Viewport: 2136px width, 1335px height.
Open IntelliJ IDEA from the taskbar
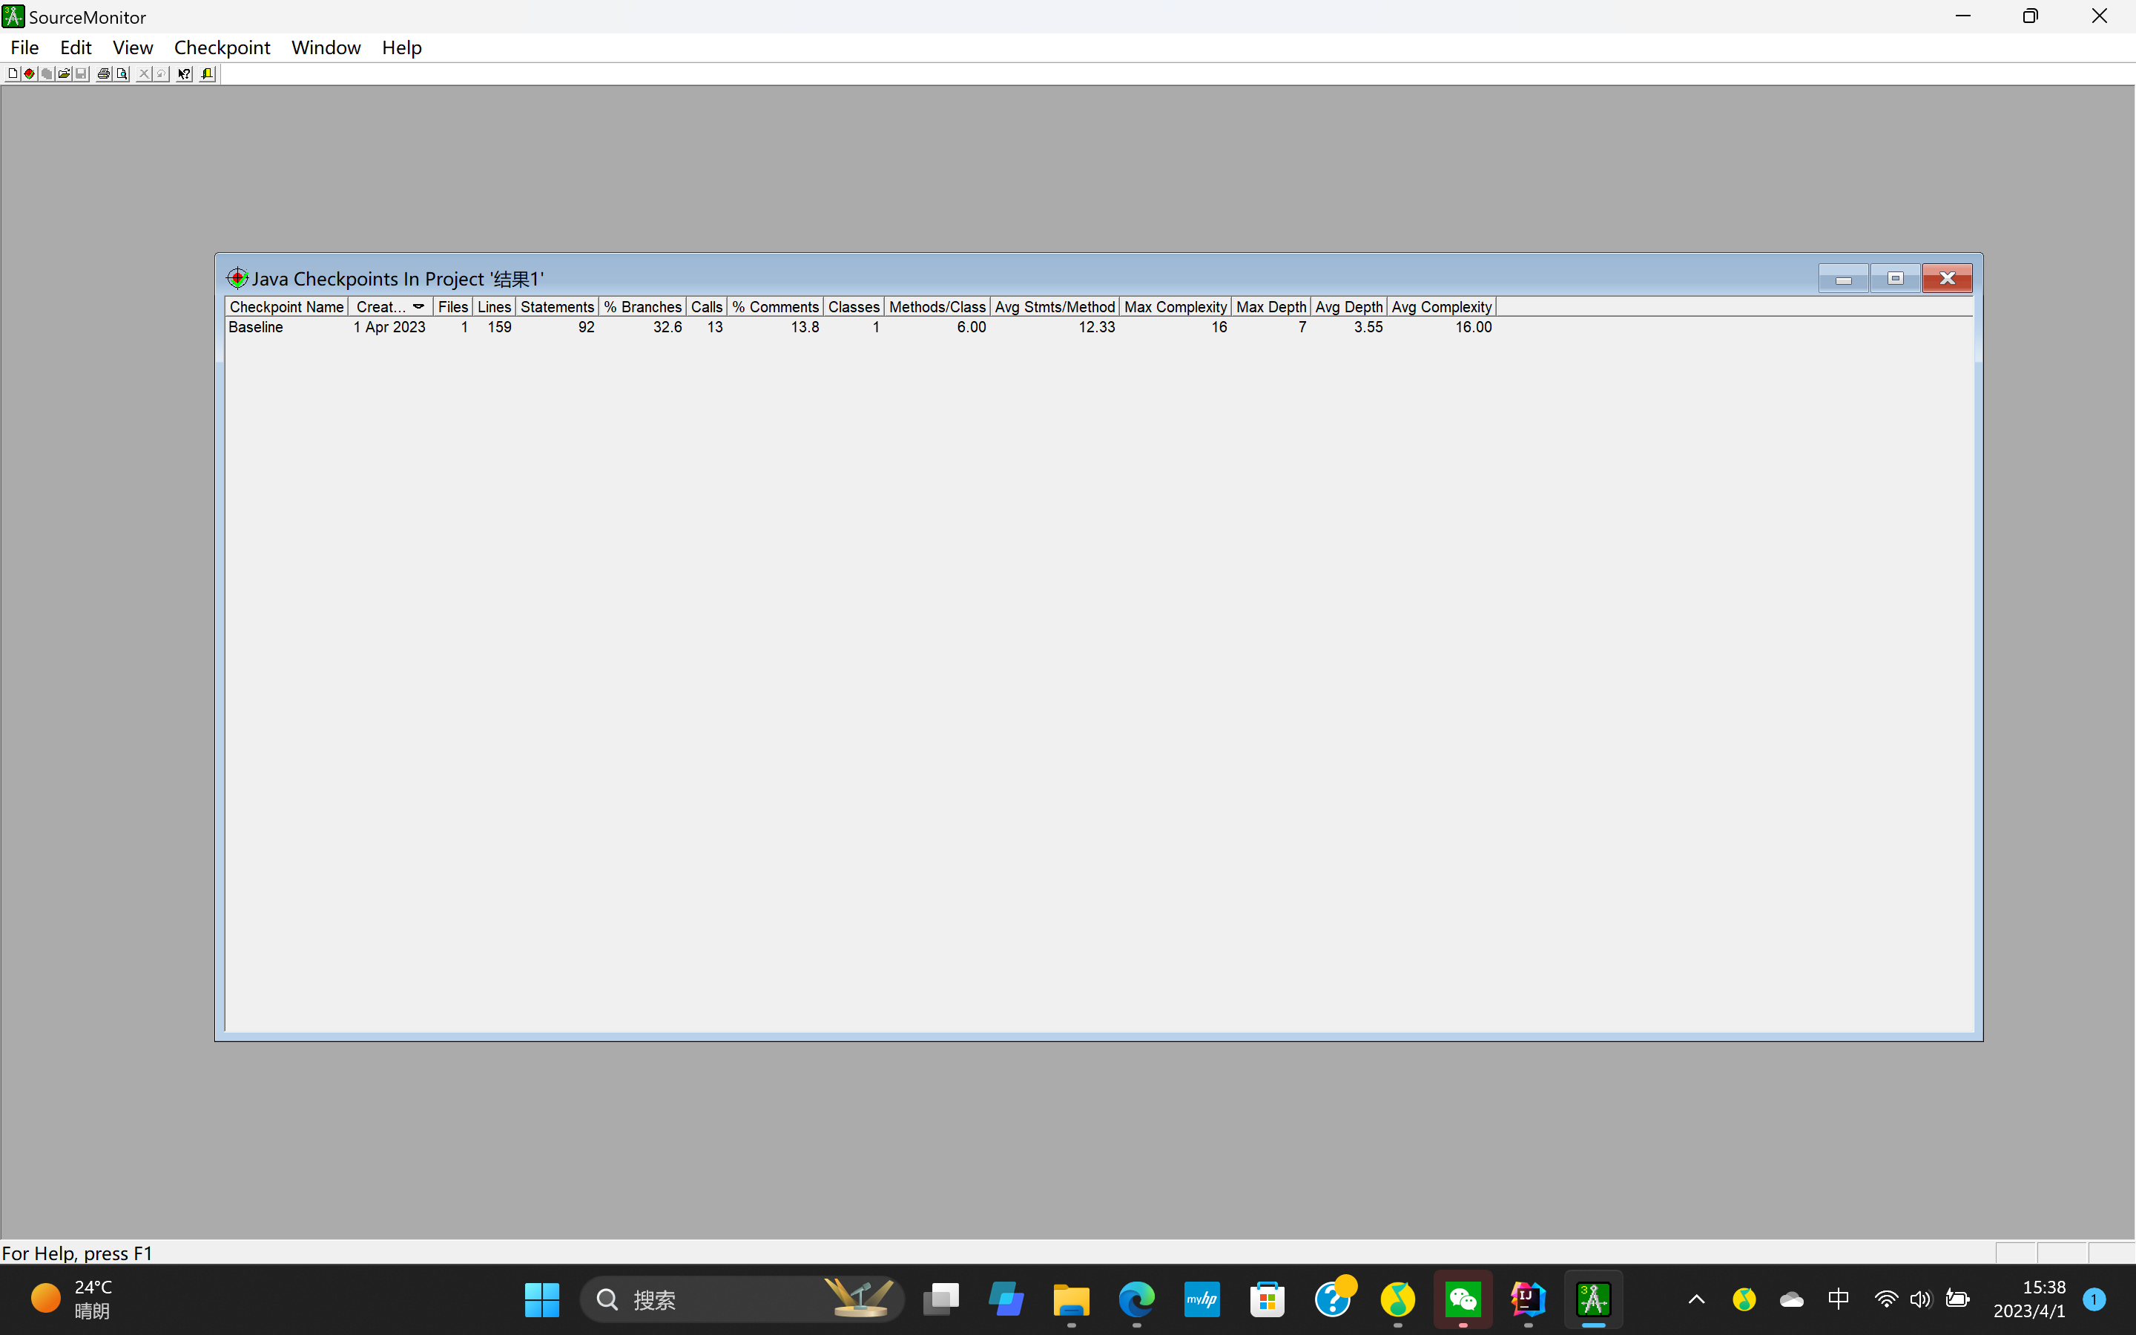pos(1528,1299)
